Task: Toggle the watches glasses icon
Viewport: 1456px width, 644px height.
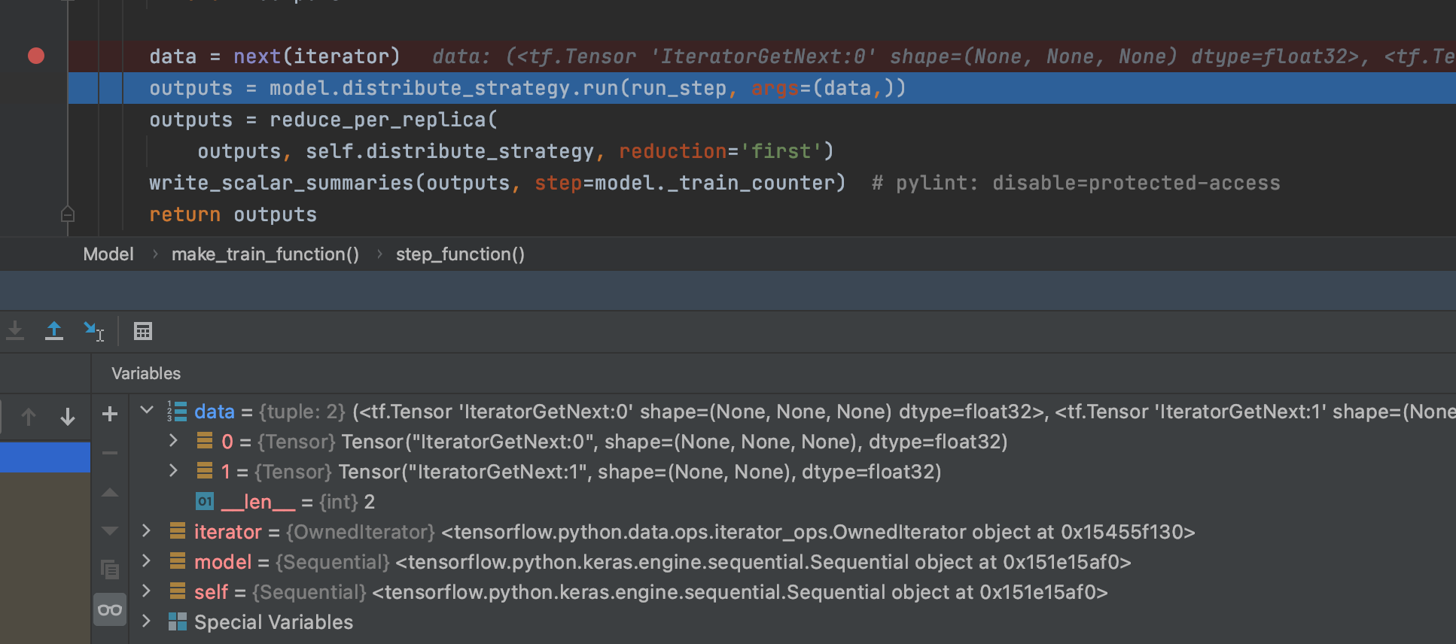Action: click(x=110, y=609)
